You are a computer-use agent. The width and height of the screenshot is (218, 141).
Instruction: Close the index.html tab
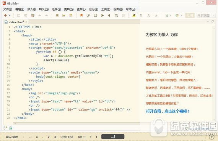click(26, 22)
